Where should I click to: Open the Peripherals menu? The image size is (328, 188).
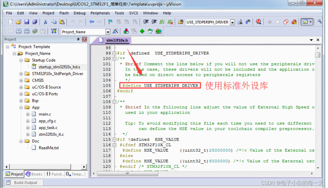pyautogui.click(x=100, y=13)
